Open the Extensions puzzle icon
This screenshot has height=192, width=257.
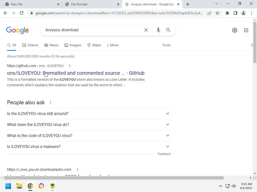point(227,13)
